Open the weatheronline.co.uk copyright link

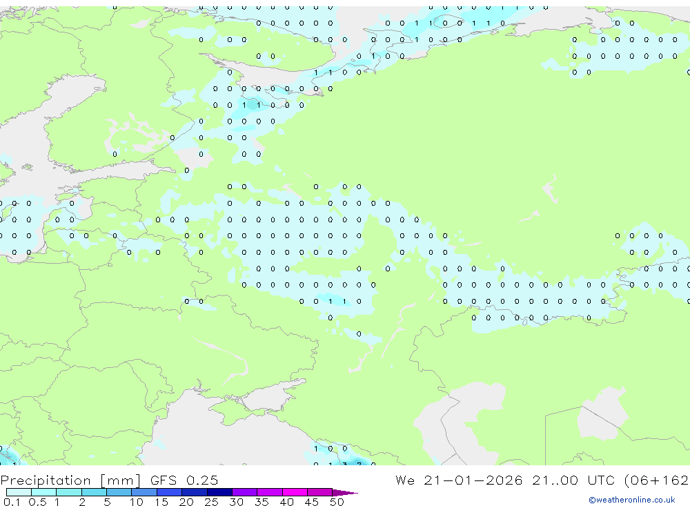coord(632,500)
